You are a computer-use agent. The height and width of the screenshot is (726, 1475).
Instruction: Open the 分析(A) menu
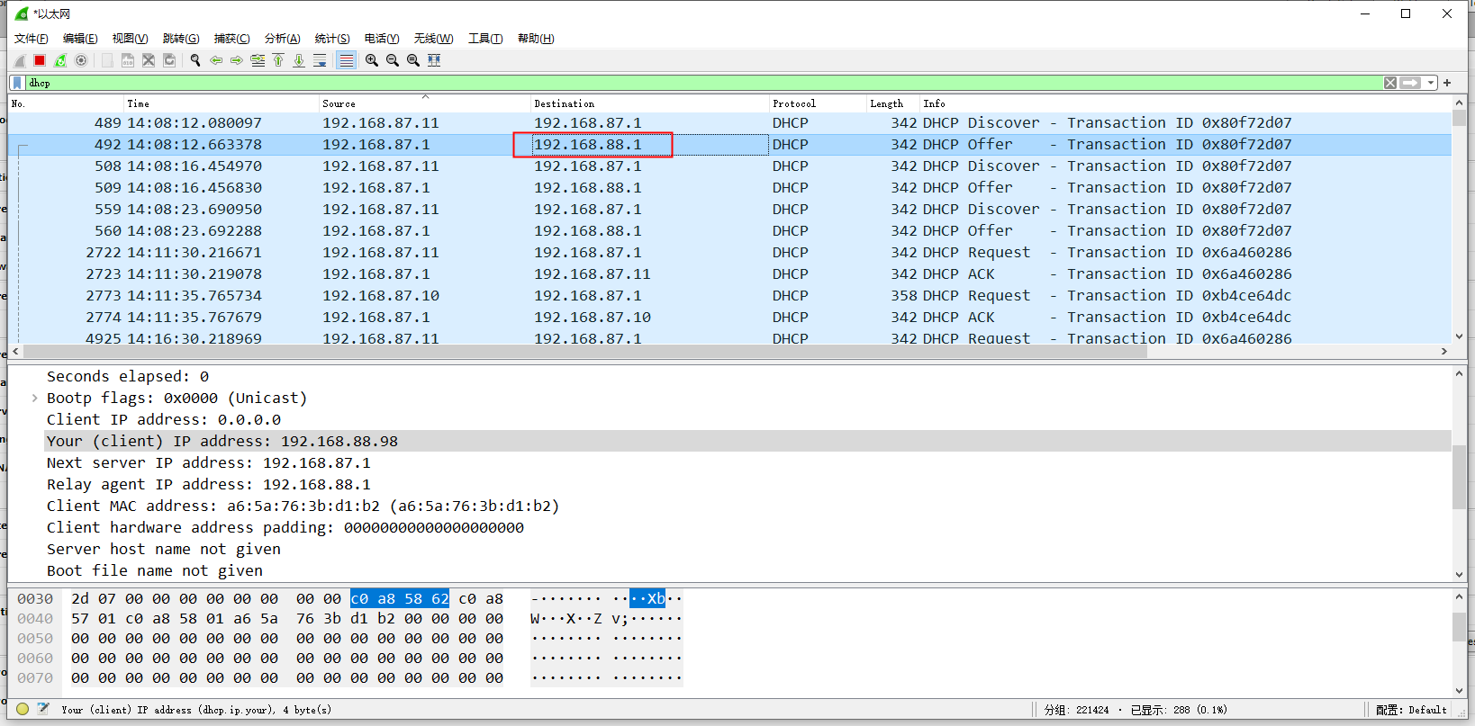click(x=282, y=39)
